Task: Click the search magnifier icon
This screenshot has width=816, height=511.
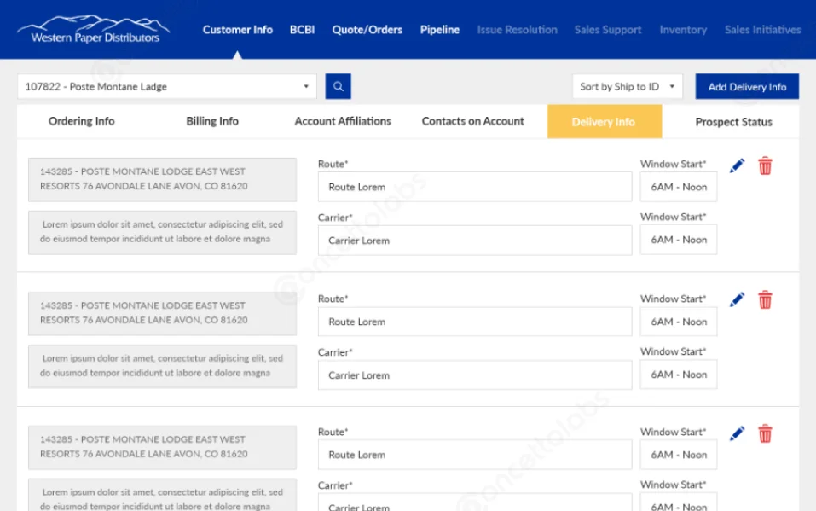Action: 339,85
